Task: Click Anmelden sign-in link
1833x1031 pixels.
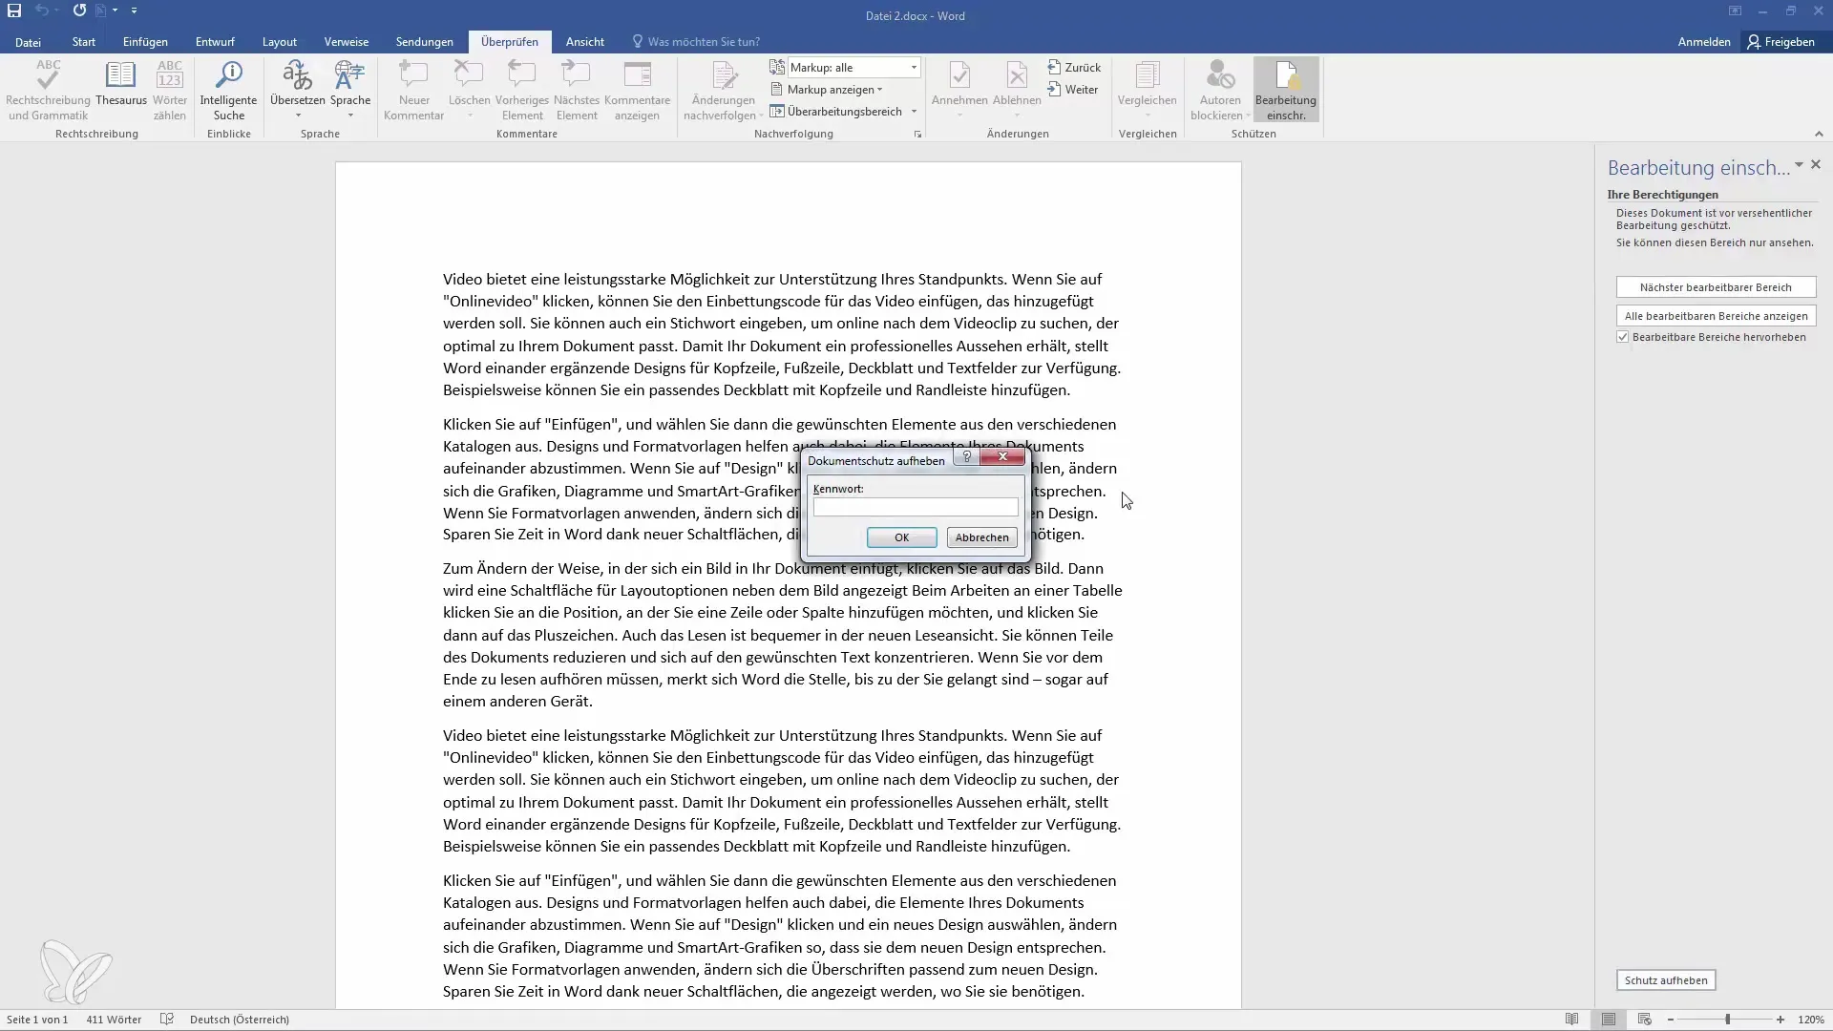Action: 1704,42
